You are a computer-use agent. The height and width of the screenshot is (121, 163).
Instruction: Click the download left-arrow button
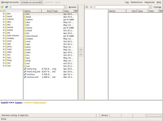[81, 50]
